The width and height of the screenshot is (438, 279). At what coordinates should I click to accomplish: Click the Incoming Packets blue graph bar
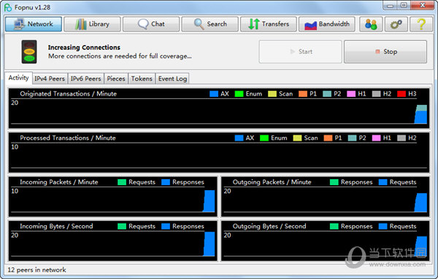click(209, 201)
